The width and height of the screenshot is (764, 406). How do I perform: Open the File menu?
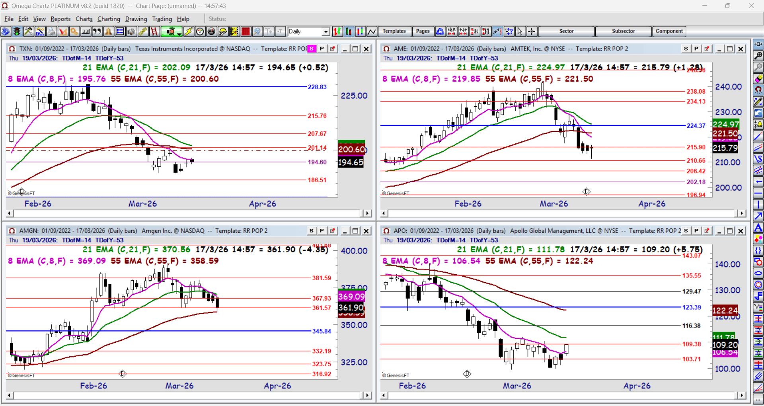[9, 19]
